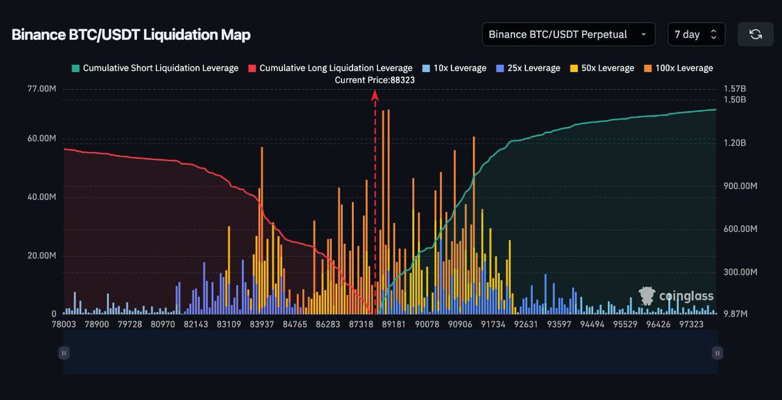
Task: Click the 9.87M right axis value
Action: point(736,314)
